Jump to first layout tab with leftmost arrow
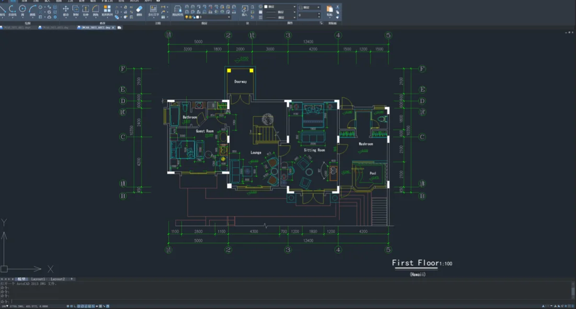Viewport: 576px width, 309px height. click(2, 279)
